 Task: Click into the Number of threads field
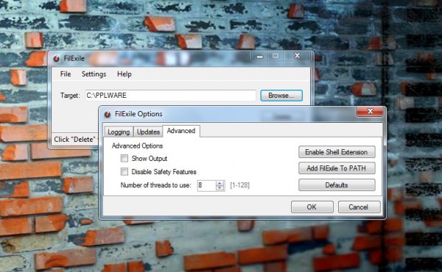(x=206, y=185)
